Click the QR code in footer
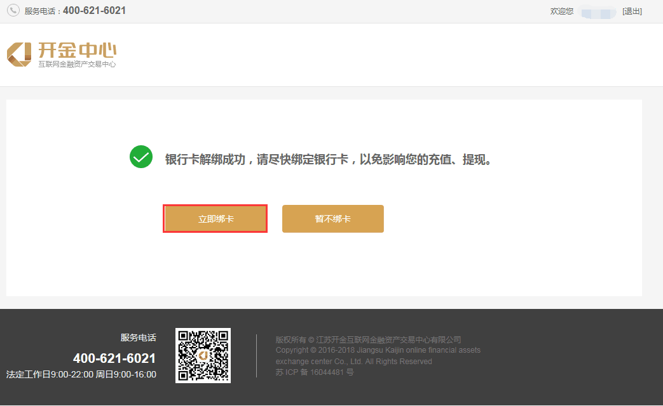 203,355
